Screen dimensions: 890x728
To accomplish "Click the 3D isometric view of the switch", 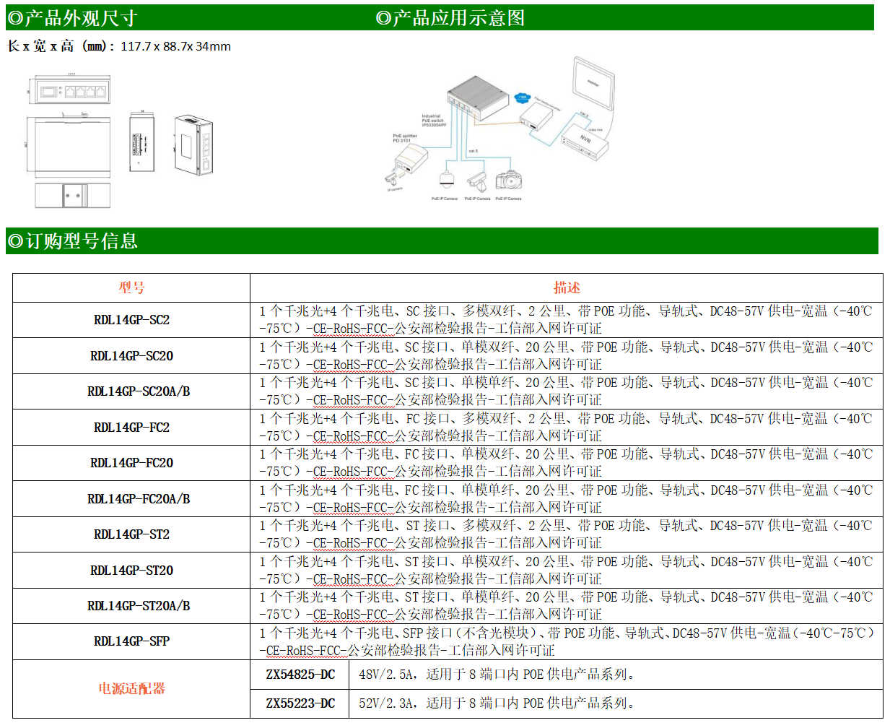I will [x=193, y=145].
